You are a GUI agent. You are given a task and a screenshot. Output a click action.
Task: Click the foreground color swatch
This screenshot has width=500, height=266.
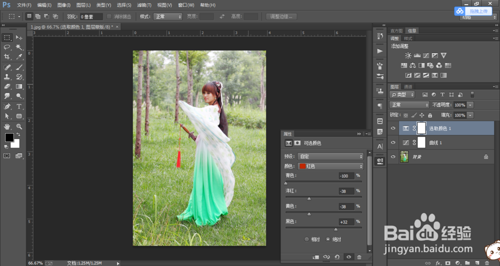9,137
